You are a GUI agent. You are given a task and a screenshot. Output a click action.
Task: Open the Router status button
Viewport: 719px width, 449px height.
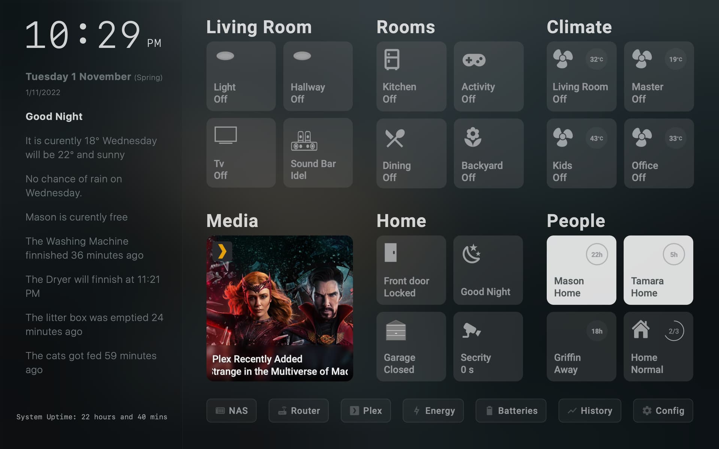coord(298,410)
